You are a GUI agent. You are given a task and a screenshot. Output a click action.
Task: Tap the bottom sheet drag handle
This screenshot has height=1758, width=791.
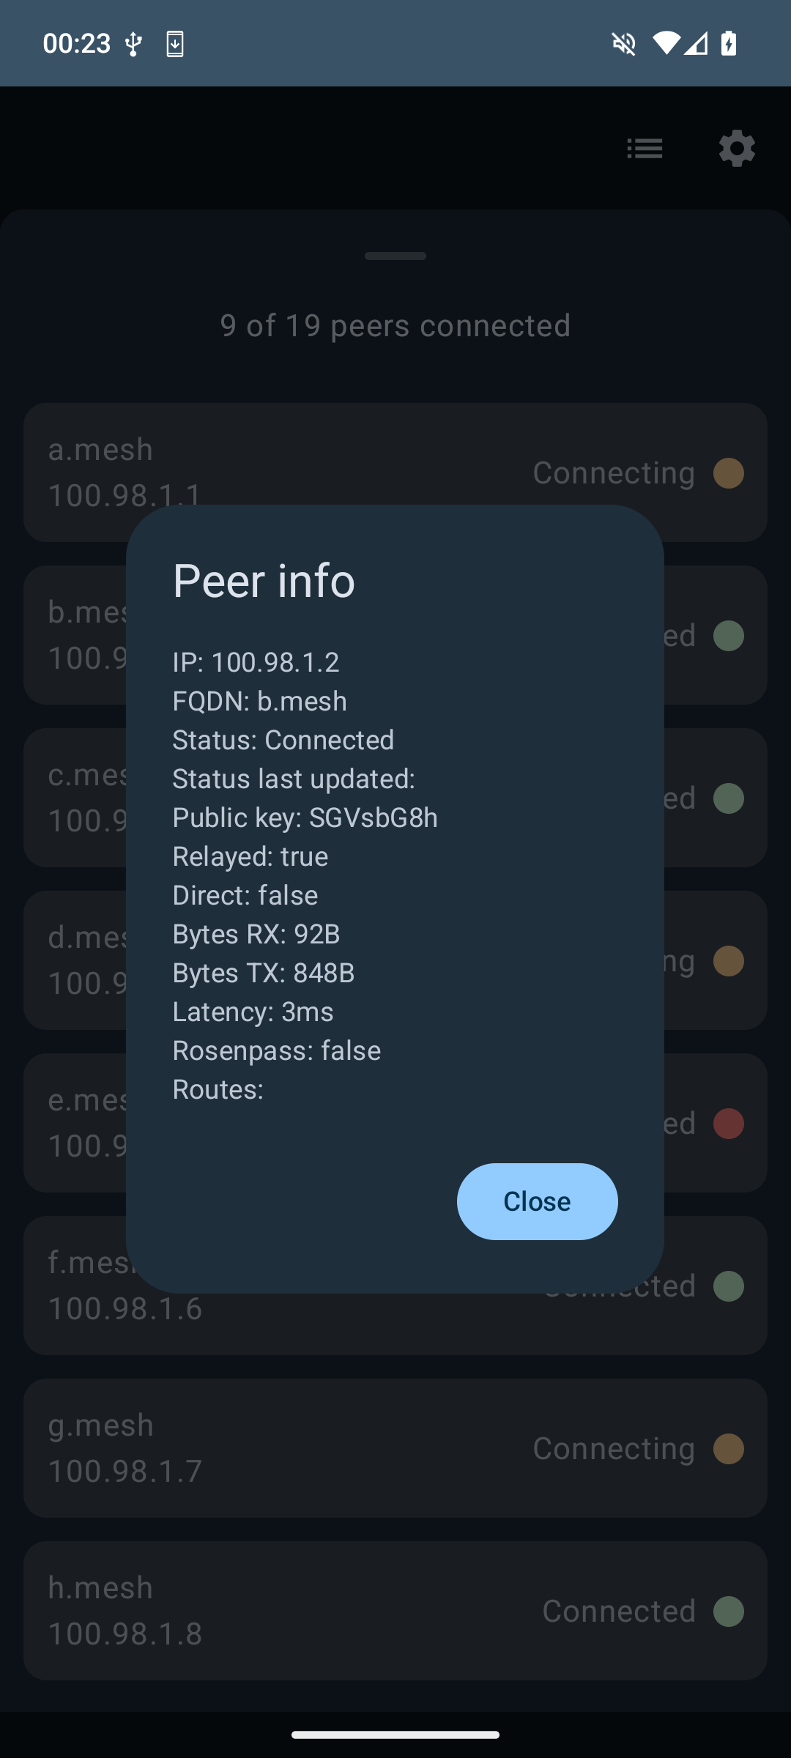(x=395, y=256)
